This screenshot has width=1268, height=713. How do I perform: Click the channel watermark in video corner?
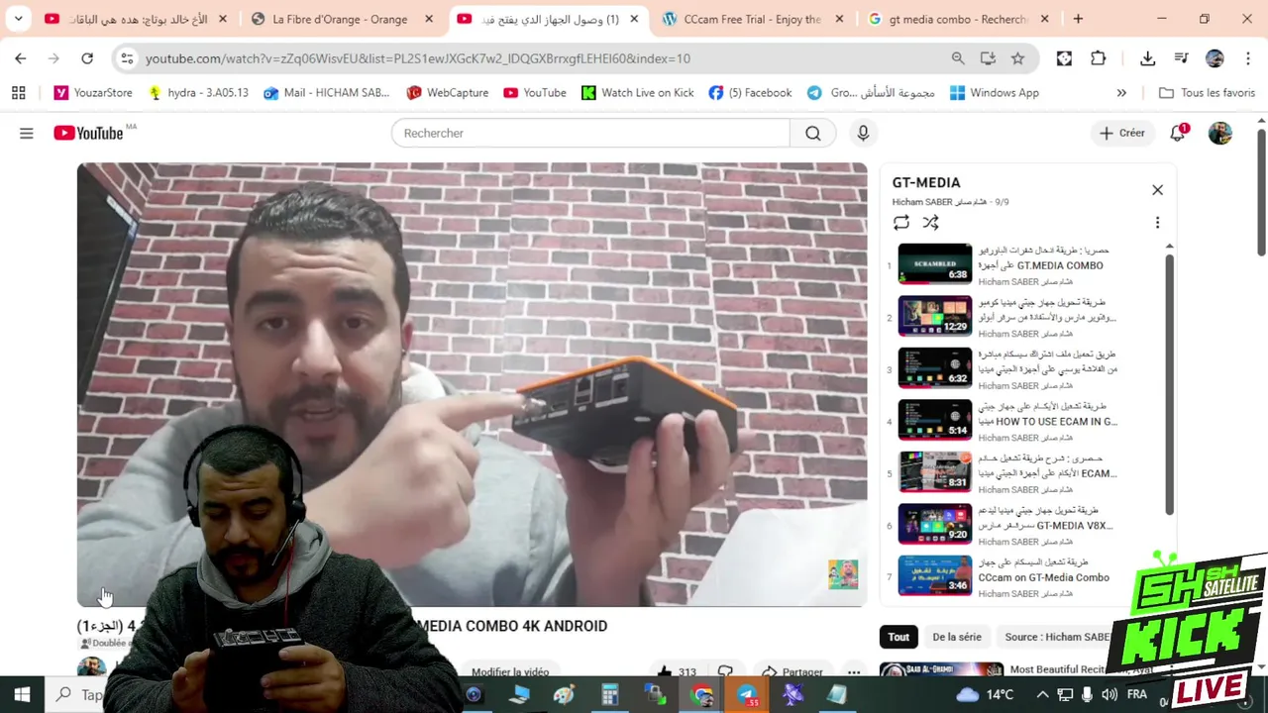click(x=843, y=574)
